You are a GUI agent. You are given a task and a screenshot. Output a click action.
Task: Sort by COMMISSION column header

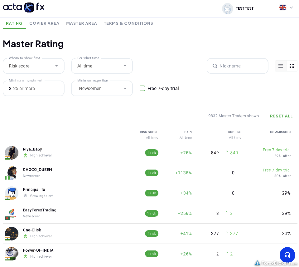coord(280,132)
